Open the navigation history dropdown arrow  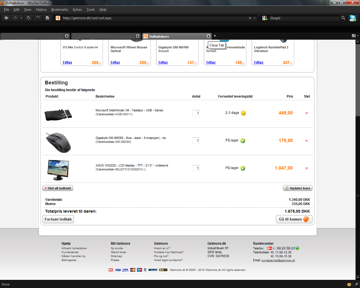coord(21,18)
